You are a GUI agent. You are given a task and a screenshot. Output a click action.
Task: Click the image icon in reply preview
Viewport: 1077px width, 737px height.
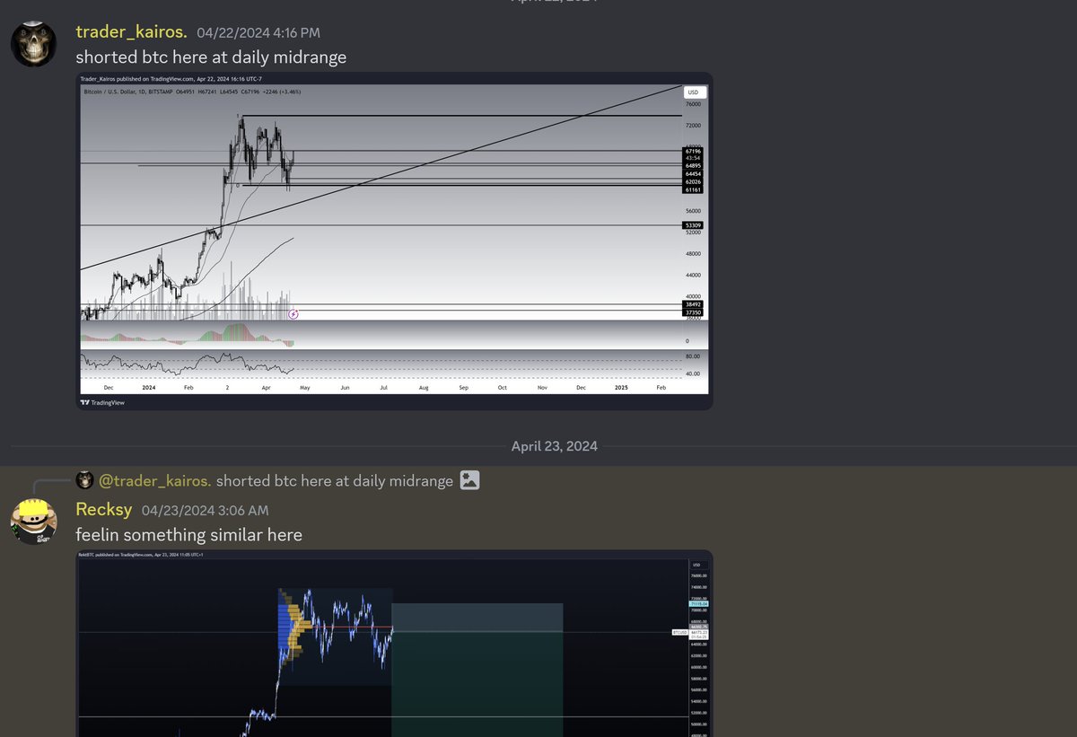[x=469, y=480]
